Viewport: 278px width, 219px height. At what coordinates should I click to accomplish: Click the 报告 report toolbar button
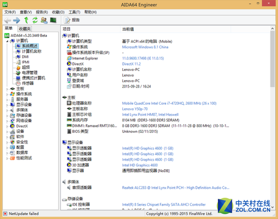click(72, 20)
